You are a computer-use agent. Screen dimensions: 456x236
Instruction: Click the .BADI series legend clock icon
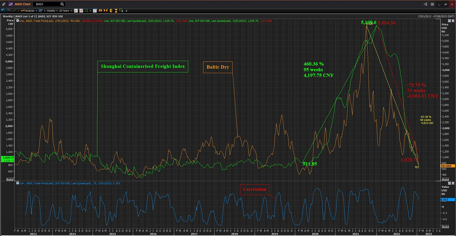point(17,21)
